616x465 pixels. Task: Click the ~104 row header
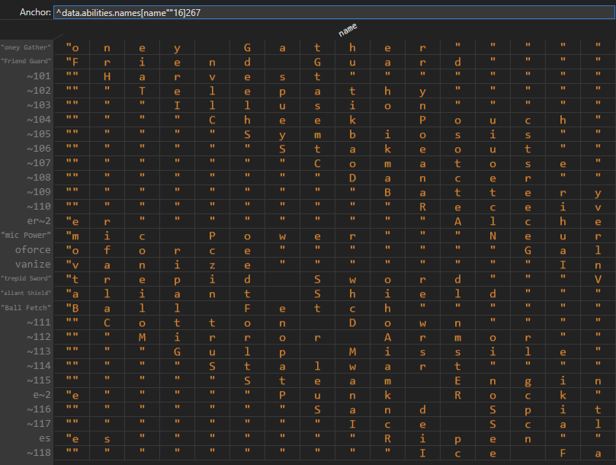(x=38, y=120)
